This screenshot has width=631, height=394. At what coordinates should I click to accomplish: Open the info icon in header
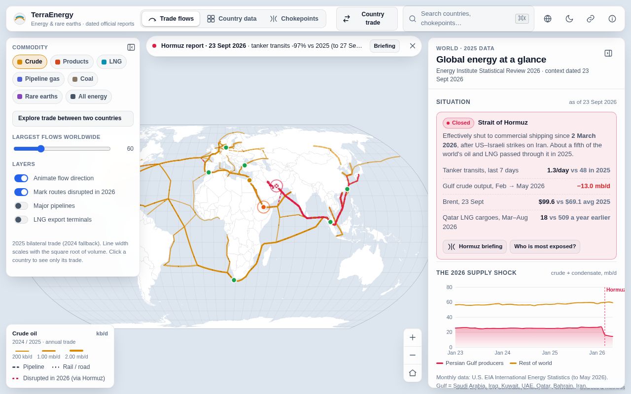click(612, 19)
